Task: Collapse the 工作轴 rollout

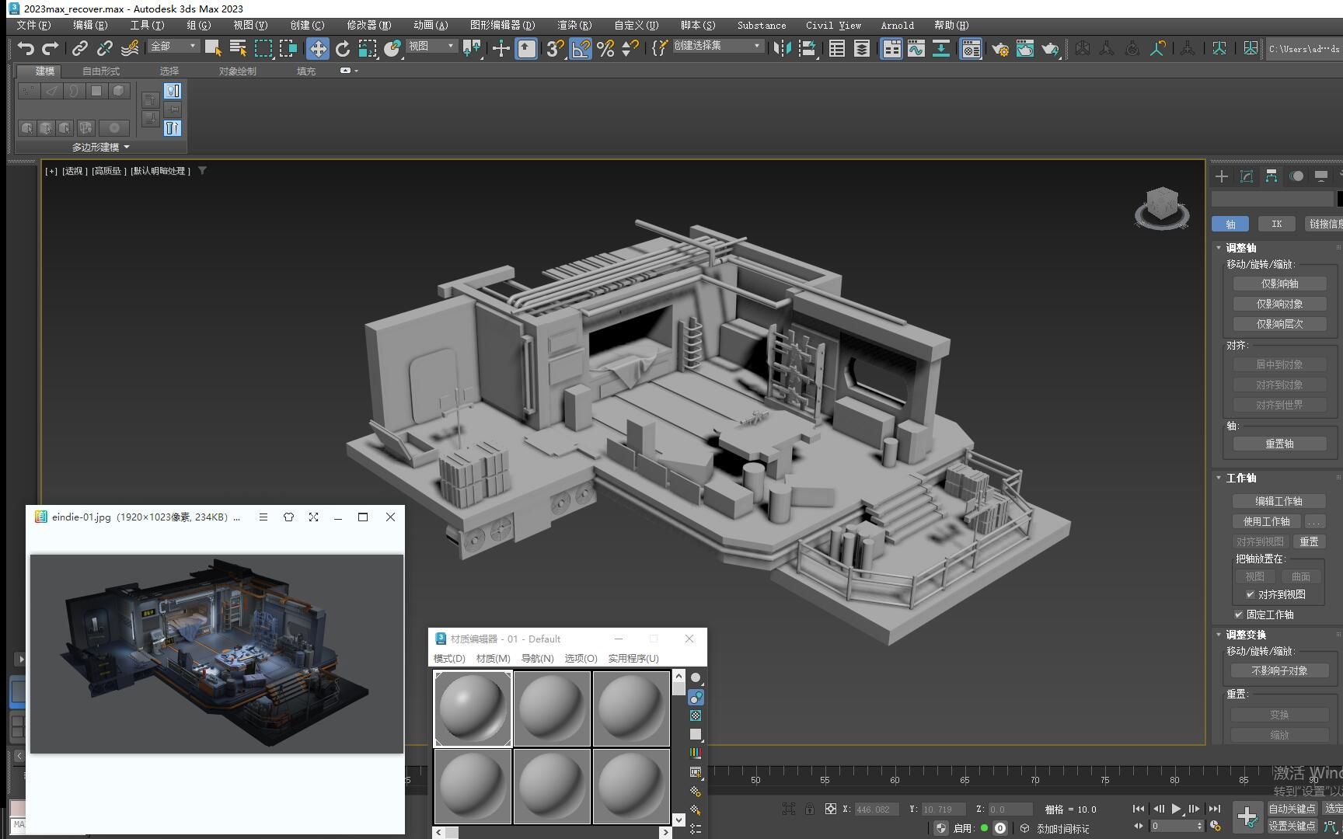Action: click(x=1217, y=478)
